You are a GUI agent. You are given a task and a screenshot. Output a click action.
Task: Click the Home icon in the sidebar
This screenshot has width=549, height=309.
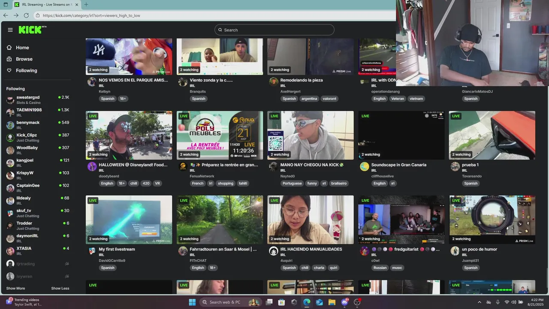(x=9, y=48)
